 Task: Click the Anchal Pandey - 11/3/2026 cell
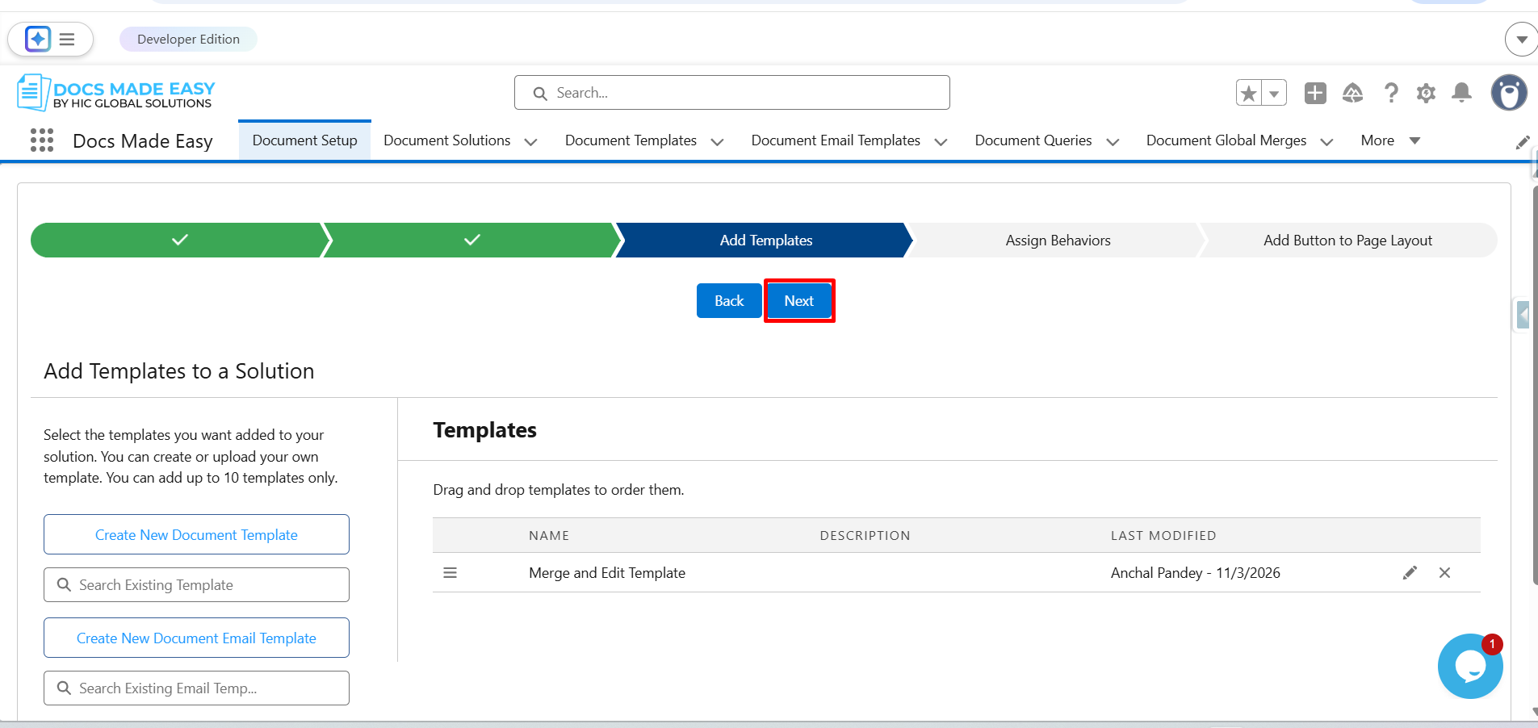tap(1196, 573)
